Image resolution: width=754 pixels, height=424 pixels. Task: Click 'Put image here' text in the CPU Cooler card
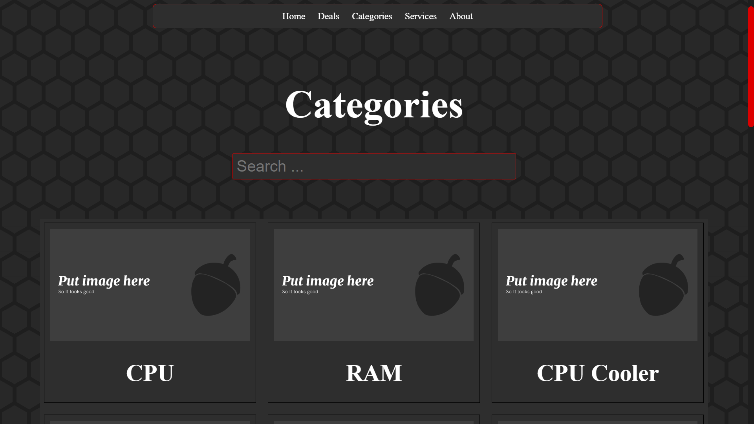pos(552,281)
